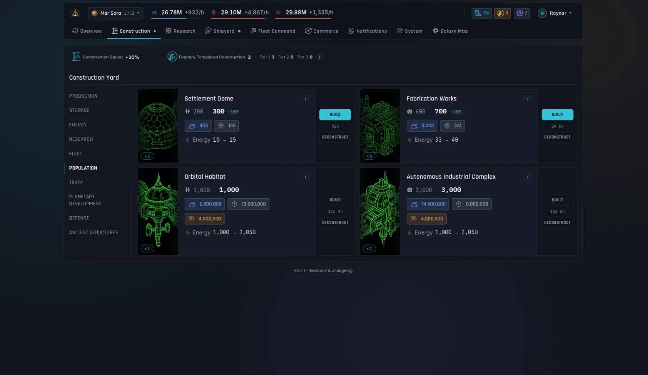Screen dimensions: 648x375
Task: Click the Autonomous Industrial Complex info icon
Action: (528, 177)
